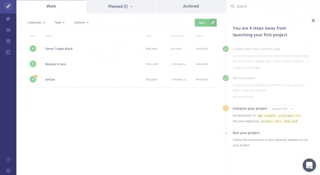
Task: Open the custom types icon in the sidebar
Action: tap(8, 30)
